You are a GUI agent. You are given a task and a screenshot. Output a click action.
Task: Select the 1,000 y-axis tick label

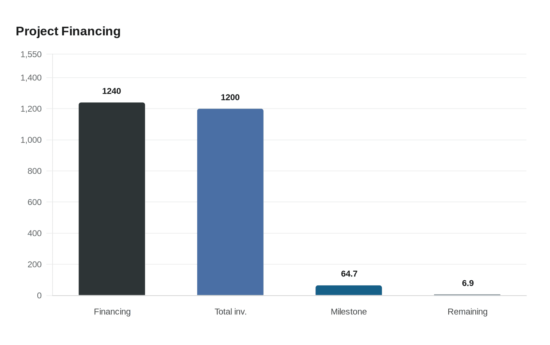(x=31, y=140)
